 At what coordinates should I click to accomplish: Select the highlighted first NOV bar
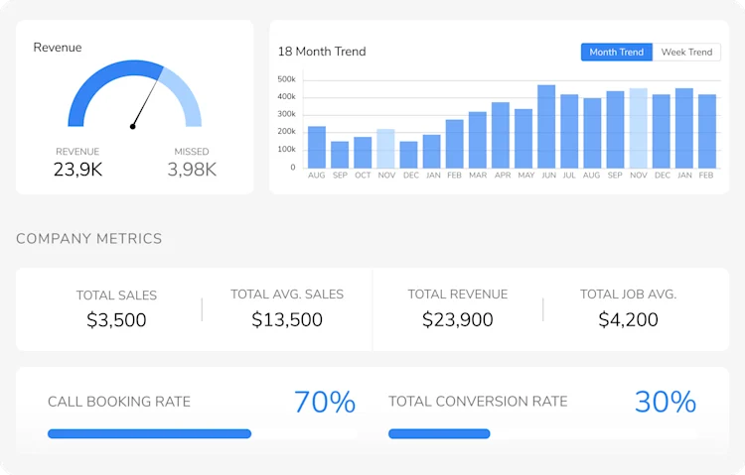[385, 149]
